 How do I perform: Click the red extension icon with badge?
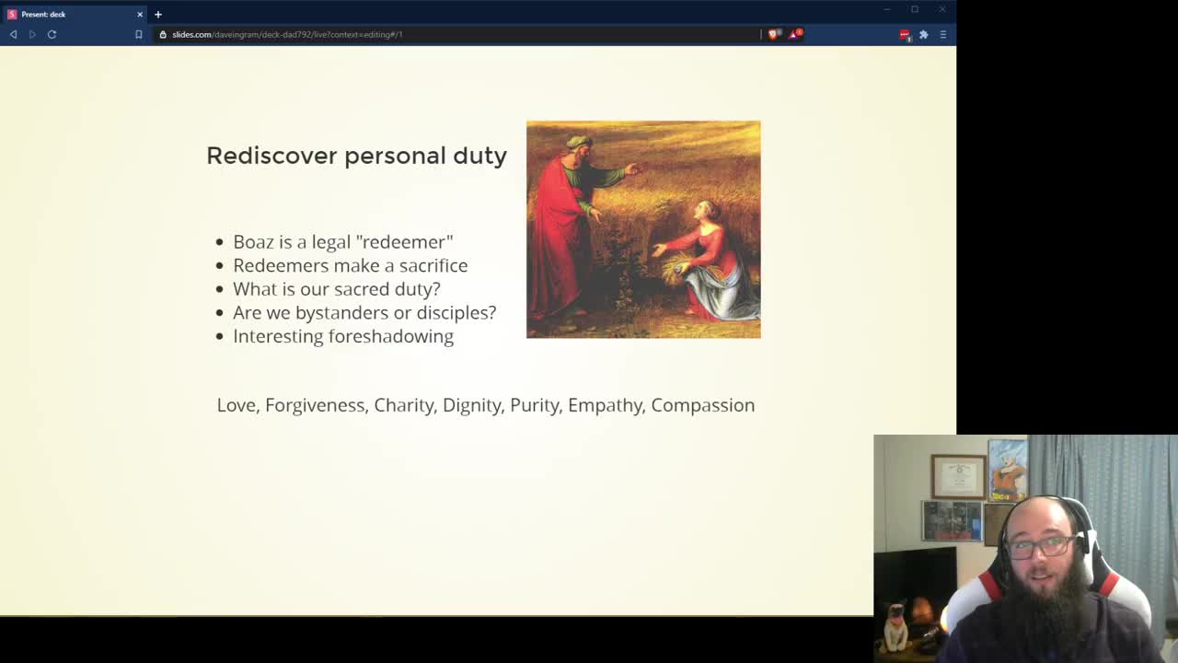[905, 34]
